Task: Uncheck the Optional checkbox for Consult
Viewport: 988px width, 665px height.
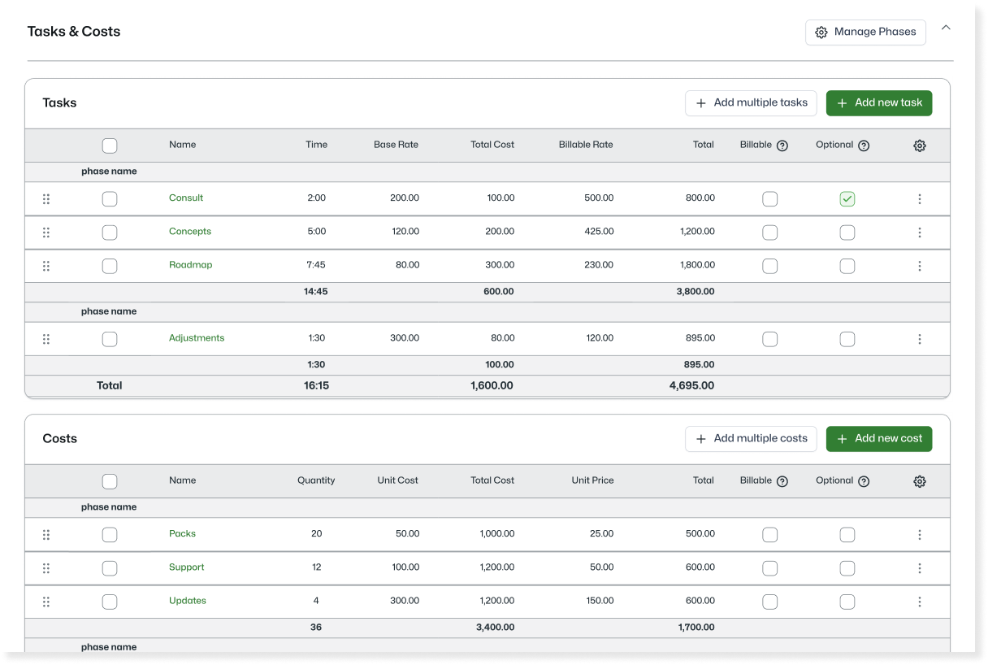Action: click(x=847, y=199)
